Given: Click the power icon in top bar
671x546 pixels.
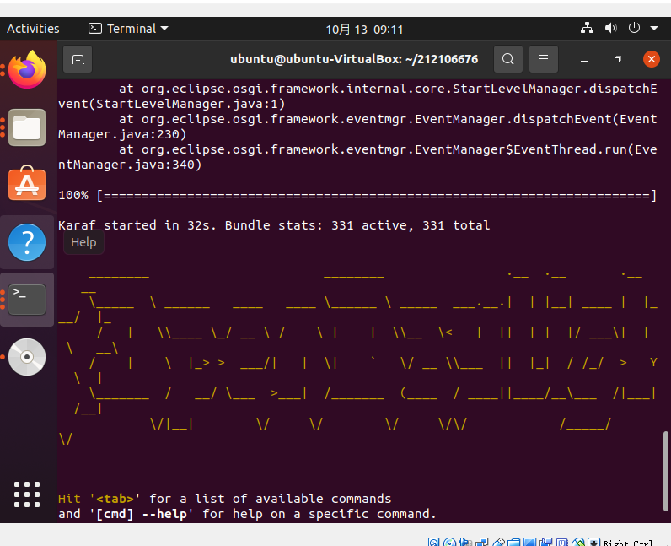Looking at the screenshot, I should pos(634,29).
